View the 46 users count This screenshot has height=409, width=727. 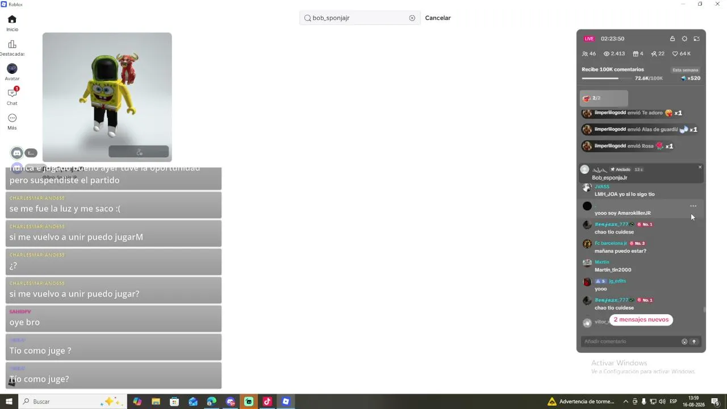589,54
